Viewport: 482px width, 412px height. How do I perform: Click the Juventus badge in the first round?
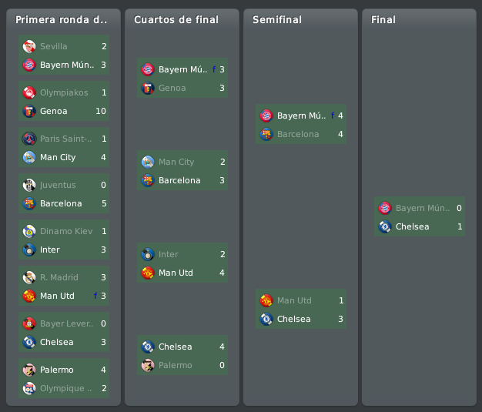pyautogui.click(x=29, y=185)
